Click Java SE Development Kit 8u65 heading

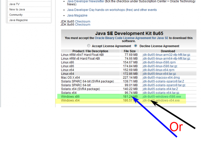tap(129, 34)
